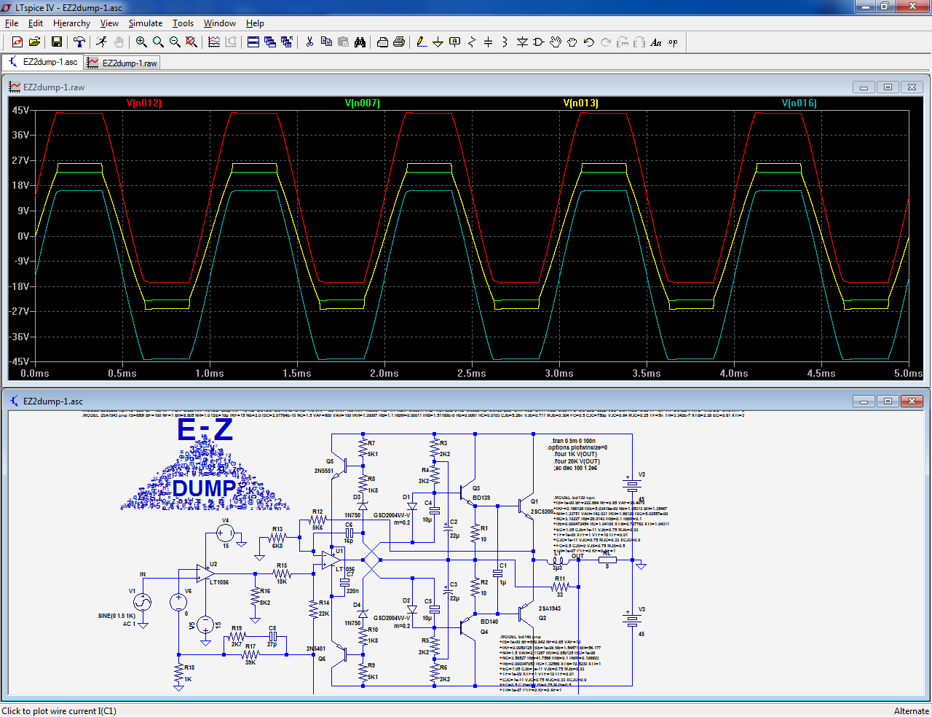Click the 2.5ms time axis label

tap(472, 373)
